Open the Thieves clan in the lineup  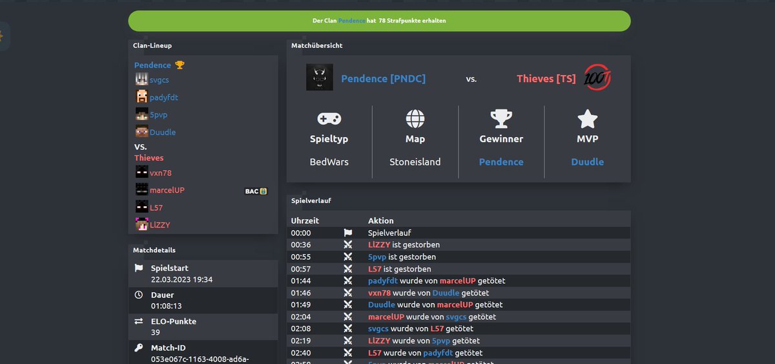point(149,158)
